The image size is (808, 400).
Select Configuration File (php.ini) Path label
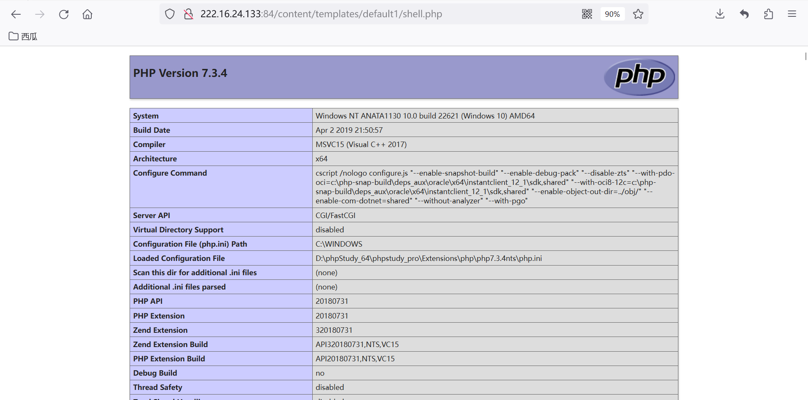coord(190,244)
